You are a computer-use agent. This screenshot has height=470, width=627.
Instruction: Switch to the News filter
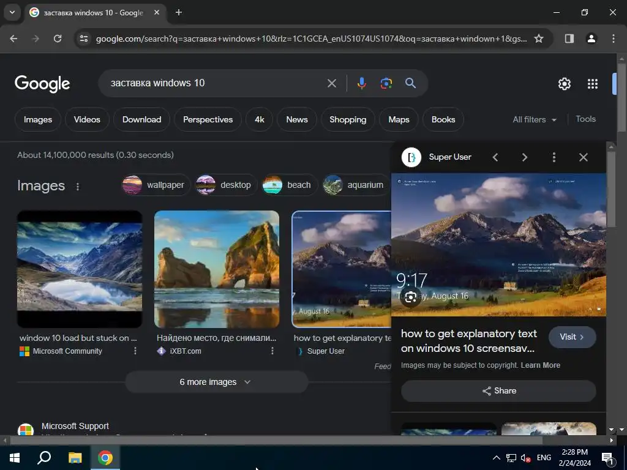pyautogui.click(x=297, y=119)
